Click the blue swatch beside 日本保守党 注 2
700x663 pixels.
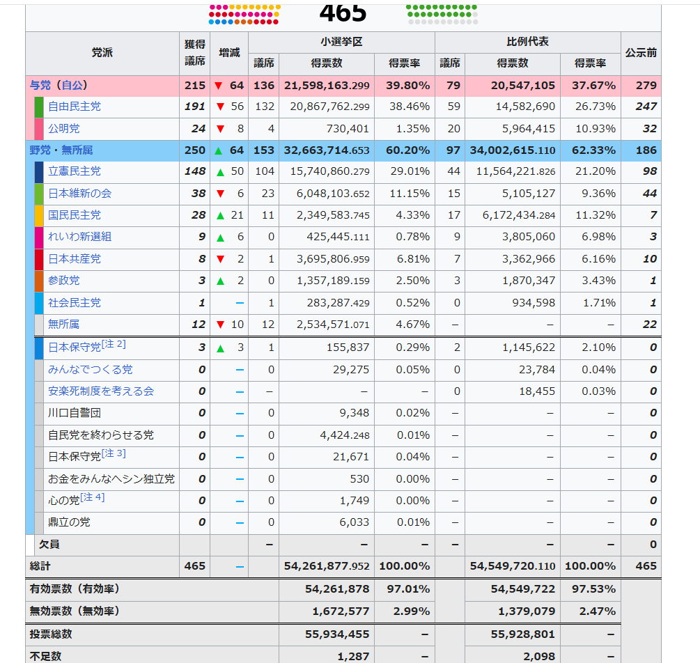click(x=39, y=348)
